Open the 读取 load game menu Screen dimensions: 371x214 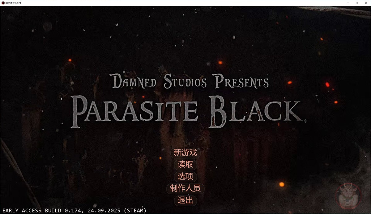pos(185,165)
